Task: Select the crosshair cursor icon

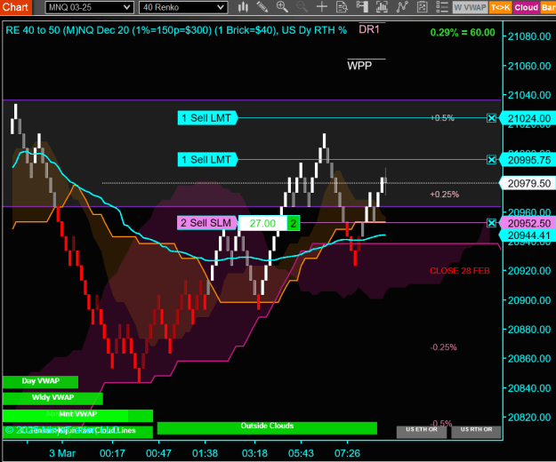Action: click(x=322, y=7)
